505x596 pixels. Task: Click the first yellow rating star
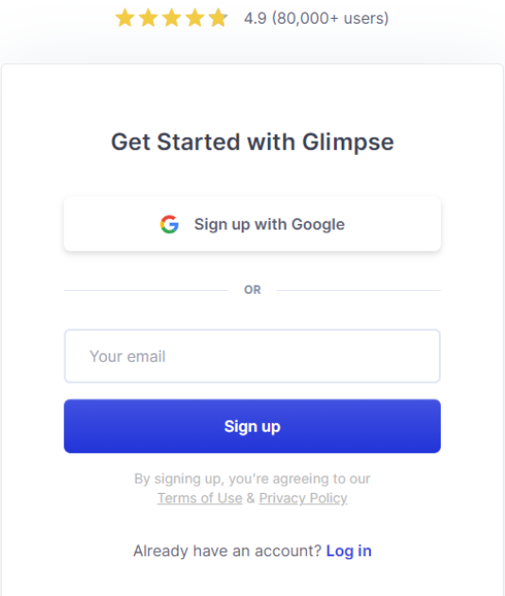tap(125, 18)
